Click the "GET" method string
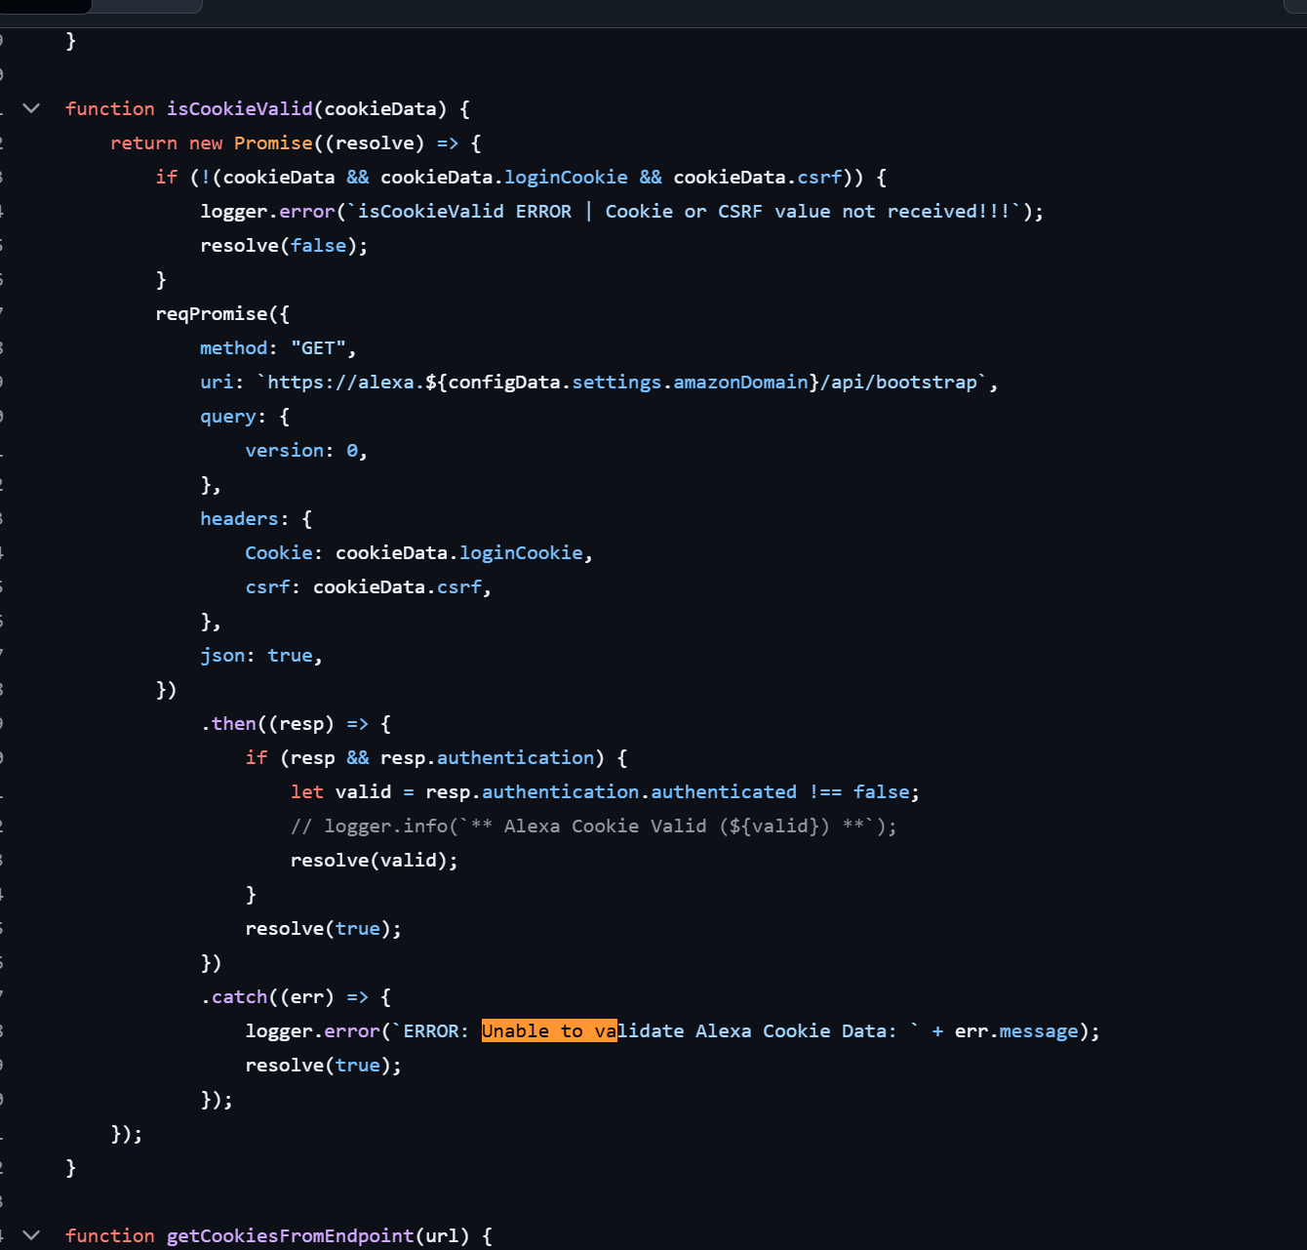 tap(318, 348)
